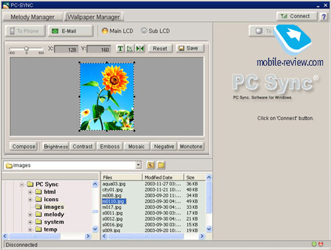Add text with the T tool icon

click(x=120, y=48)
